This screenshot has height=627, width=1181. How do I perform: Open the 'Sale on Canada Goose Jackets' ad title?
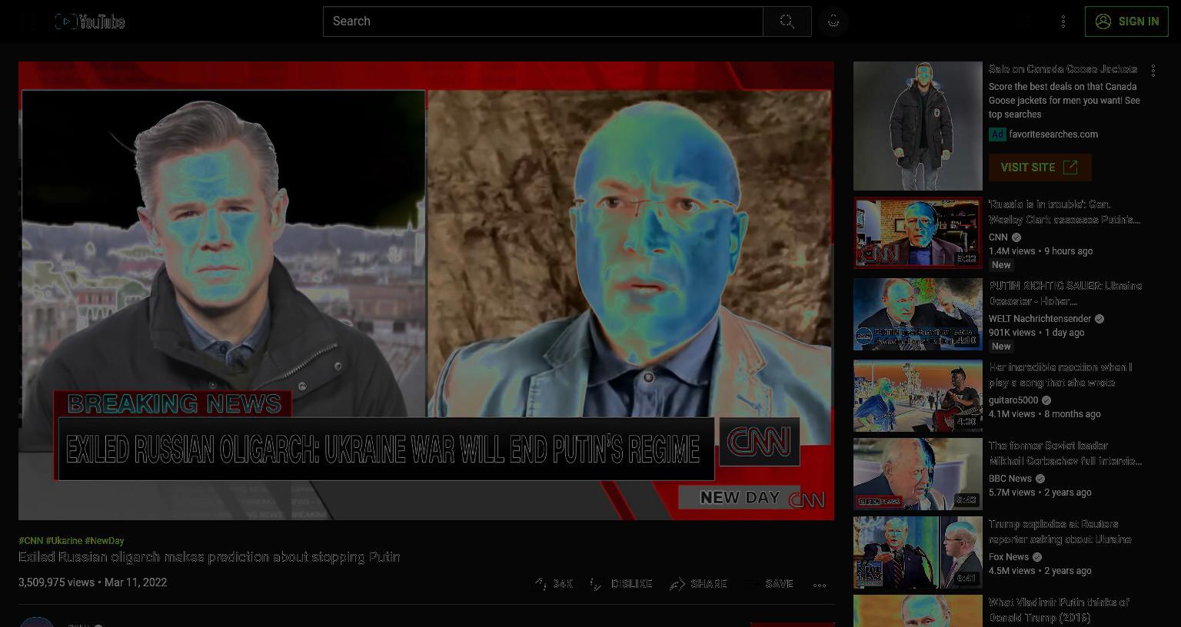(1063, 69)
